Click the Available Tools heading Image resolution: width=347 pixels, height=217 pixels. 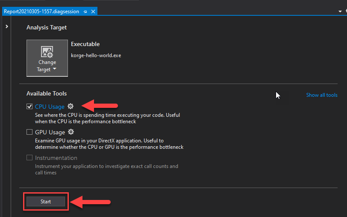(x=47, y=93)
